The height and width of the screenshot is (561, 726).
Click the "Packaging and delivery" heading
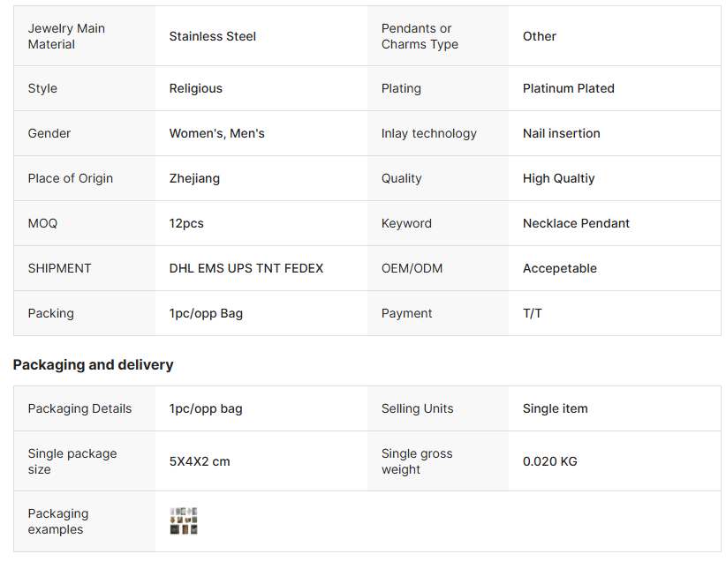click(93, 364)
